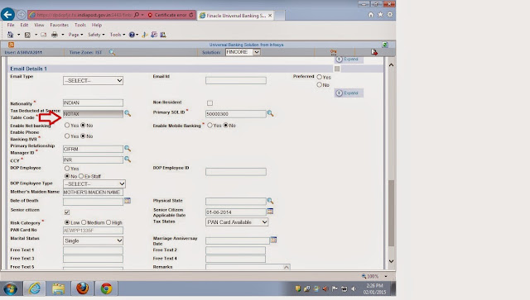Click the page refresh icon beside Certificate error

[x=191, y=15]
